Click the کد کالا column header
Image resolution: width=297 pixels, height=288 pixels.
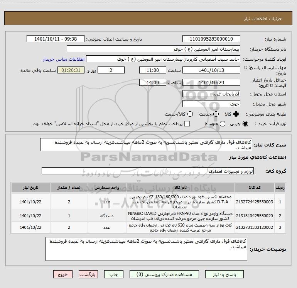(x=255, y=188)
